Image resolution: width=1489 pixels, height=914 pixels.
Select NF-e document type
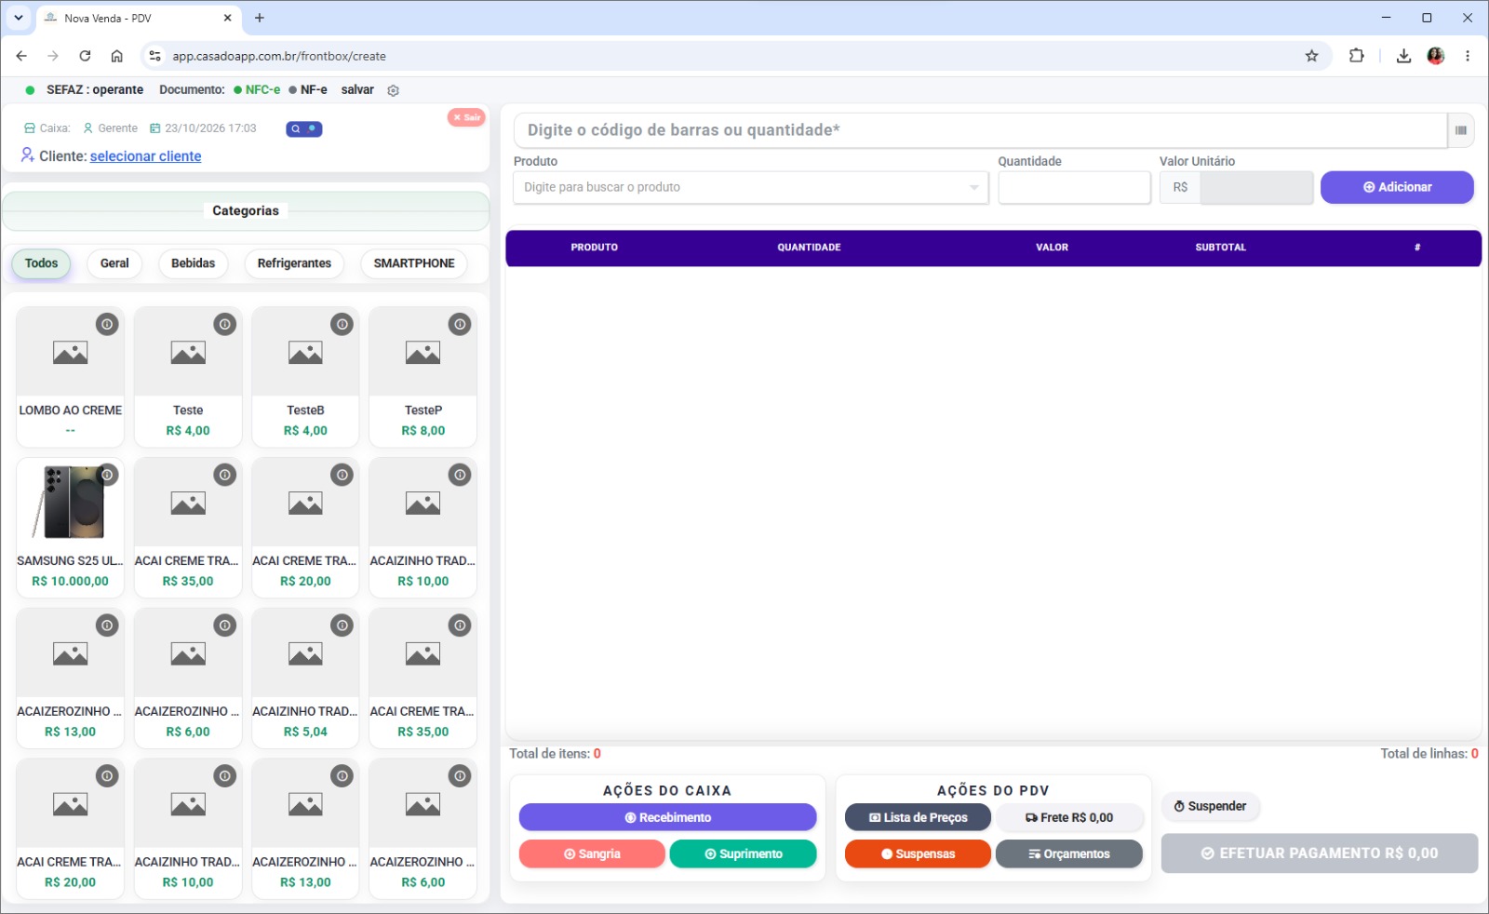(x=308, y=90)
